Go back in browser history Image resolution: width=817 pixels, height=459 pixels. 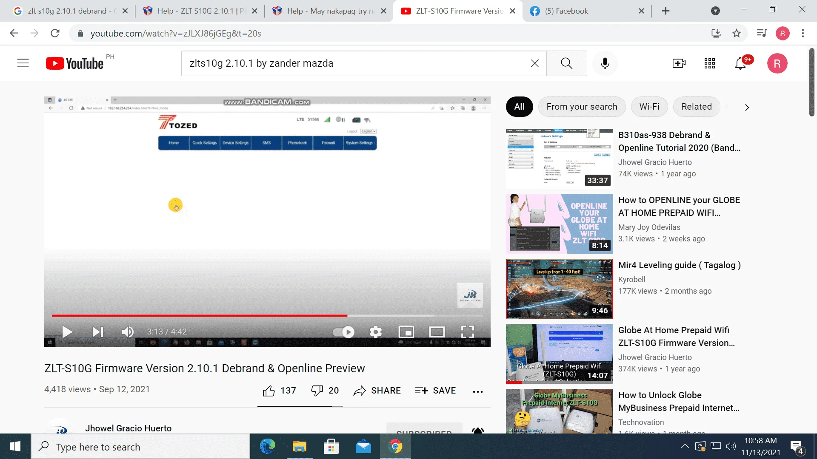coord(14,33)
